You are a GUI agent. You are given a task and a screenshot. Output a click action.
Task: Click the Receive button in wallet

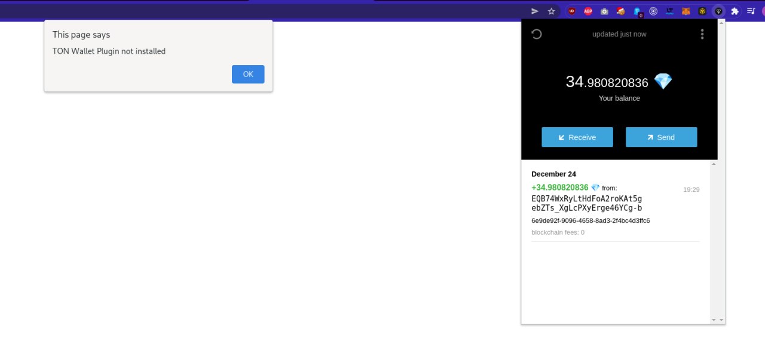577,137
